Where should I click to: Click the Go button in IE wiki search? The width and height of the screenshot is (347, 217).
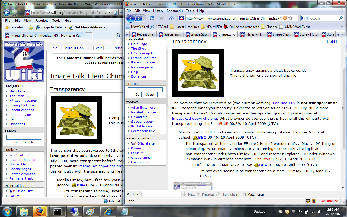click(16, 142)
